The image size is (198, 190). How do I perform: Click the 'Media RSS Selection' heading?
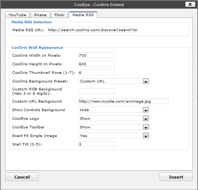(x=32, y=22)
